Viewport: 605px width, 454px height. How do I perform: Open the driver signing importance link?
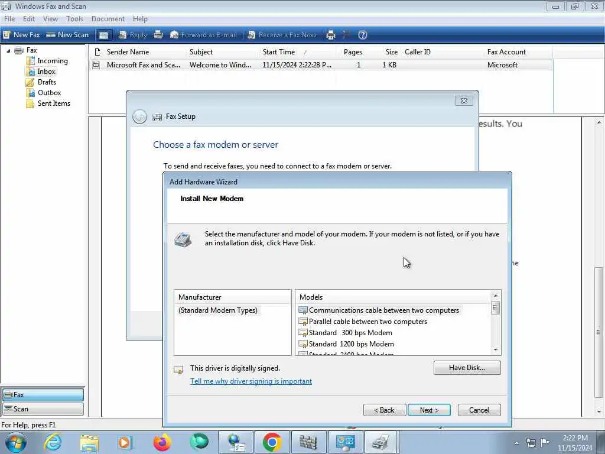point(251,381)
